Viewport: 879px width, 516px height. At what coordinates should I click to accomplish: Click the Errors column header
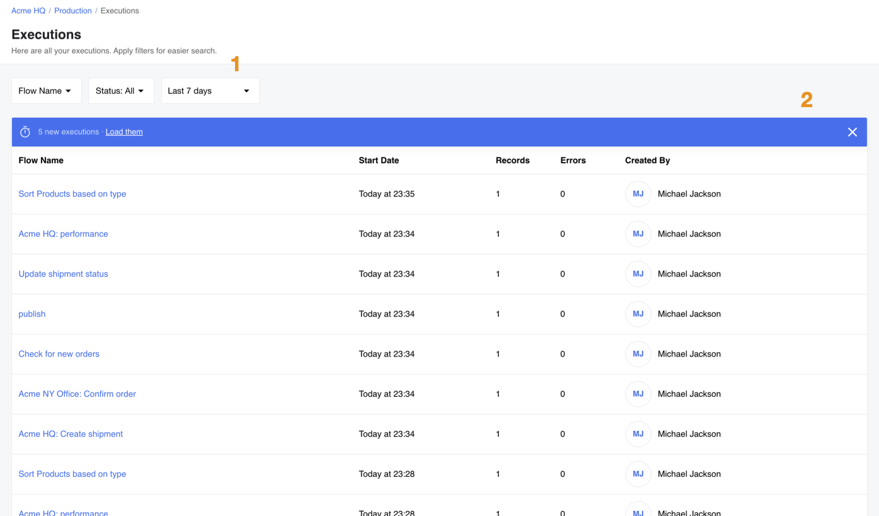[573, 161]
